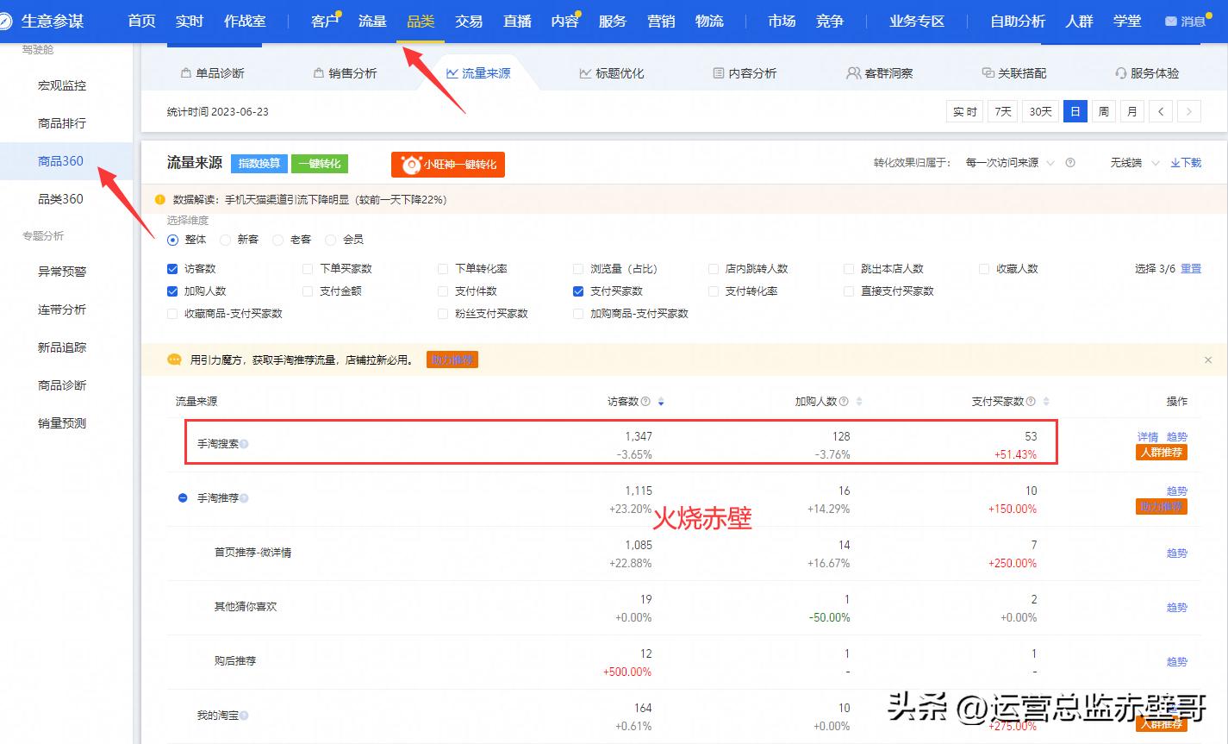Click info icon next to 手淘搜索
This screenshot has height=744, width=1228.
[x=245, y=444]
